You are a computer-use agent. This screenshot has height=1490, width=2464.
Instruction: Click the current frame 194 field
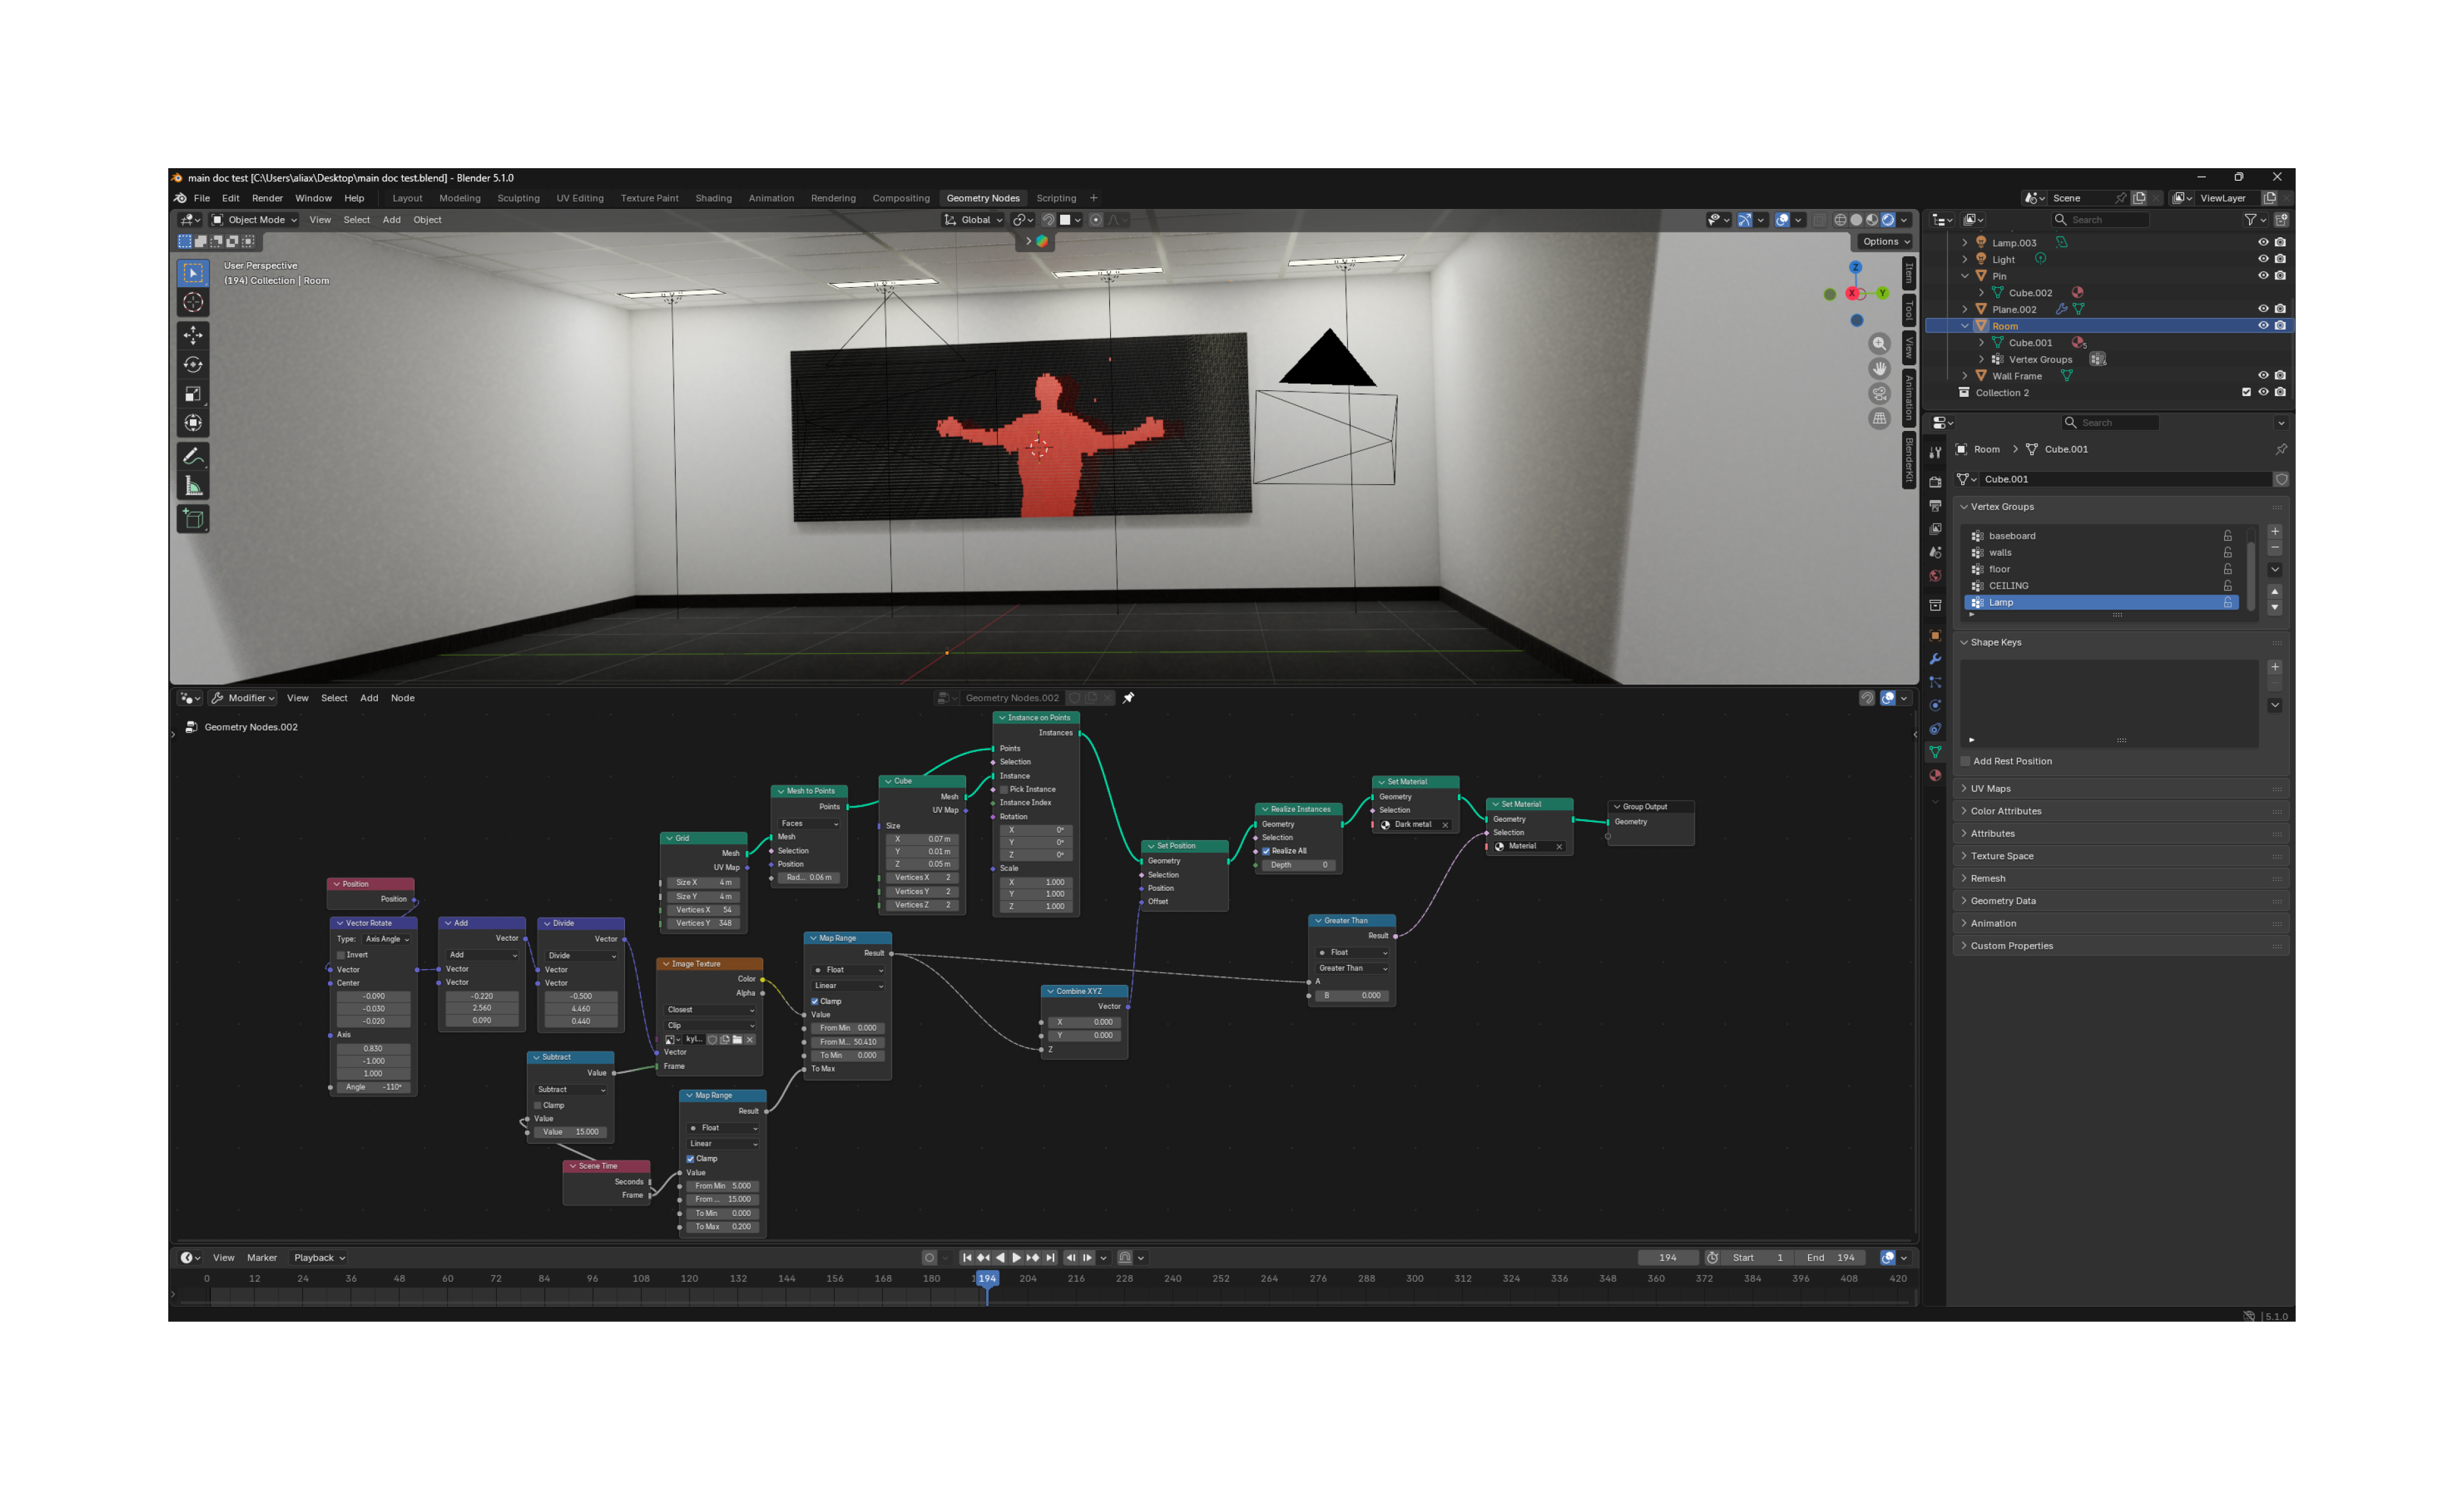[1668, 1258]
